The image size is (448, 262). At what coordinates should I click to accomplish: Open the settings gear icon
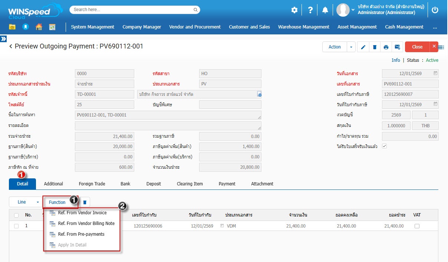coord(294,10)
